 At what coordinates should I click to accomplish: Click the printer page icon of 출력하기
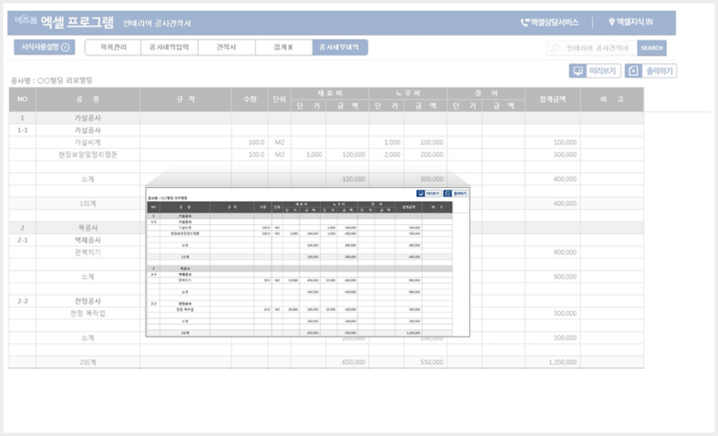(634, 71)
